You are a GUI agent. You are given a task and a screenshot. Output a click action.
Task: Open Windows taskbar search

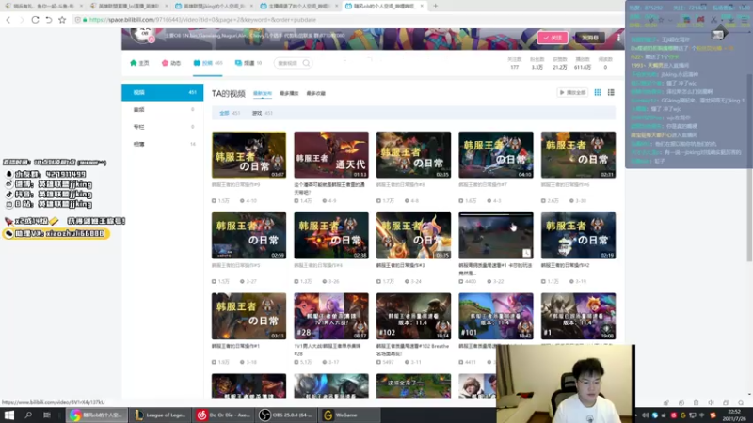[28, 415]
